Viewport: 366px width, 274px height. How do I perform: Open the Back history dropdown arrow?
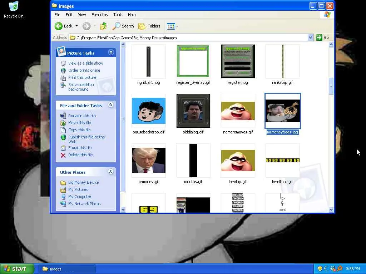[76, 26]
